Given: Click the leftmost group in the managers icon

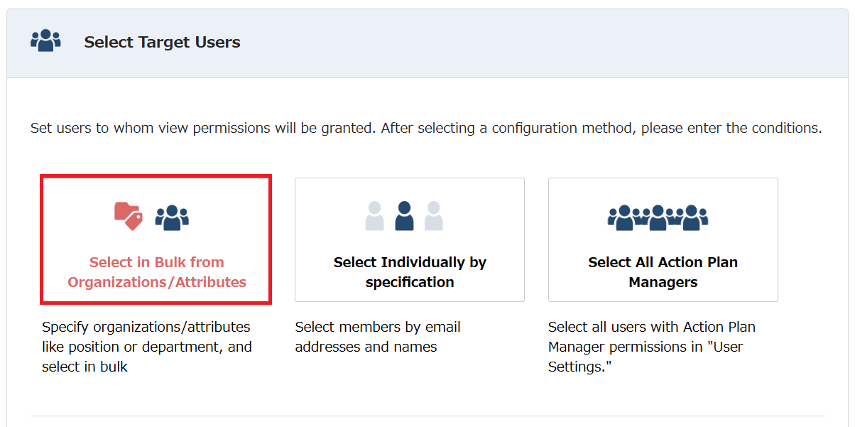Looking at the screenshot, I should [x=624, y=217].
